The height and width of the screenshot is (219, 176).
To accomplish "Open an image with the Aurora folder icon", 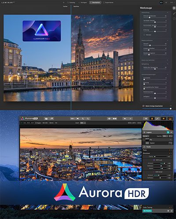I will (46, 119).
